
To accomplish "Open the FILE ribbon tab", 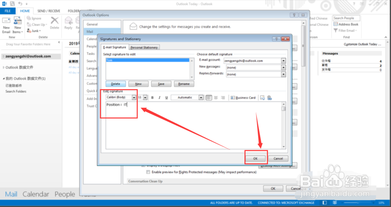I will coord(8,11).
